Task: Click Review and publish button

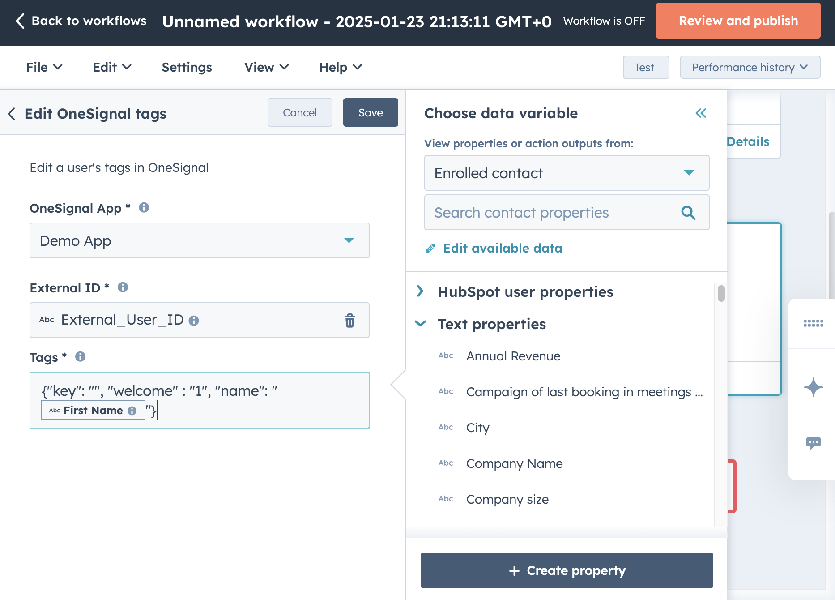Action: [738, 21]
